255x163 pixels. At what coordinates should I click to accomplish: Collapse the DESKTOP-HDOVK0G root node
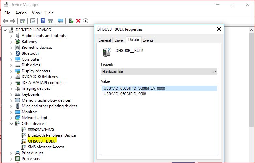click(5, 30)
